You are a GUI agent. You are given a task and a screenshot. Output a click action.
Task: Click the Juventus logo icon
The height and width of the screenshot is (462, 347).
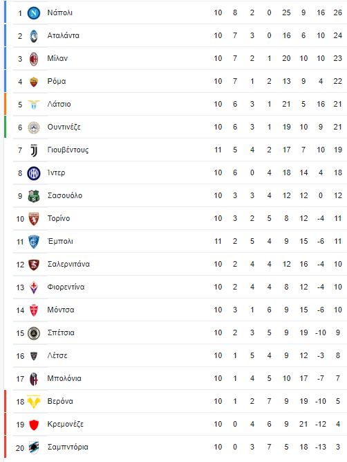(x=34, y=150)
